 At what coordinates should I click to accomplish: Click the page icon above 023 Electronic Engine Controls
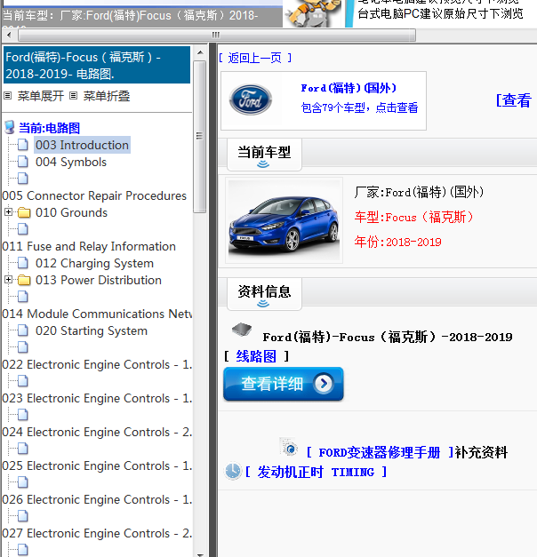(x=23, y=381)
